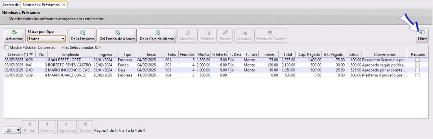
Task: Select the ROBERTO REYES CASTRO employee cell
Action: (70, 65)
